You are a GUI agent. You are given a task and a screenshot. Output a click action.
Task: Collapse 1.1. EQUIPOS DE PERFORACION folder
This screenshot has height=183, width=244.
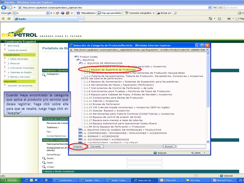80,63
